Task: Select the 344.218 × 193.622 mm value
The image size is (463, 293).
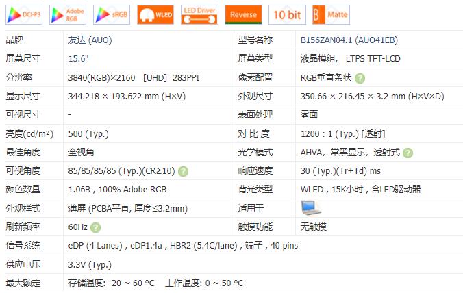Action: [x=127, y=97]
